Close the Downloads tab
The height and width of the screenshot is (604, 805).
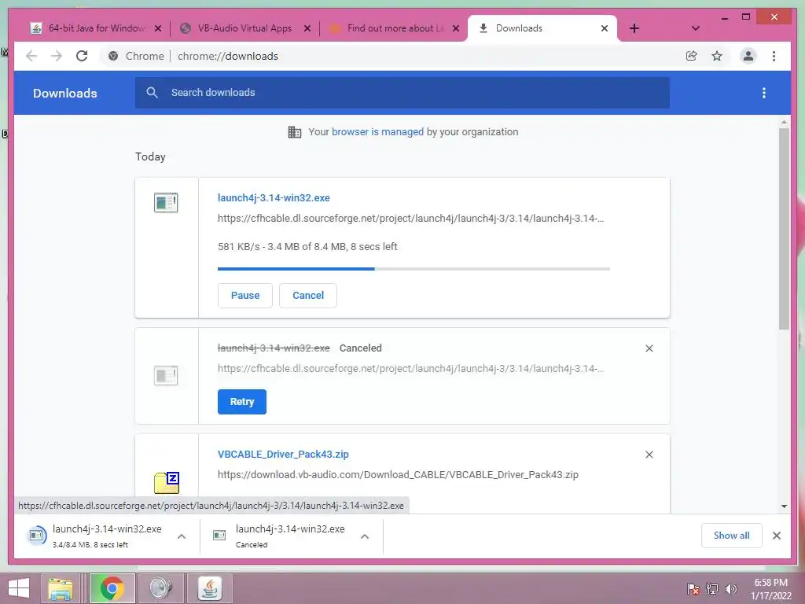click(x=605, y=28)
